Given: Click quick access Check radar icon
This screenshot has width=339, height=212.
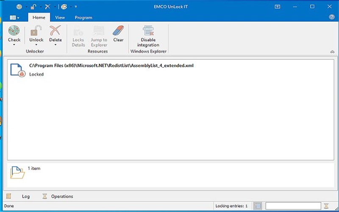Looking at the screenshot, I should coord(19,7).
